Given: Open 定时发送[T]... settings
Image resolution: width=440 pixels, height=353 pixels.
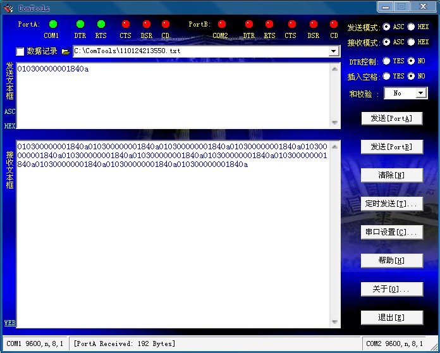Looking at the screenshot, I should [391, 204].
